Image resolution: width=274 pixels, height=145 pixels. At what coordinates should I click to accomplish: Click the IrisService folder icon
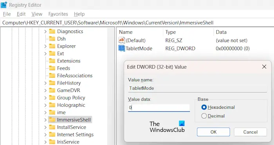point(52,142)
